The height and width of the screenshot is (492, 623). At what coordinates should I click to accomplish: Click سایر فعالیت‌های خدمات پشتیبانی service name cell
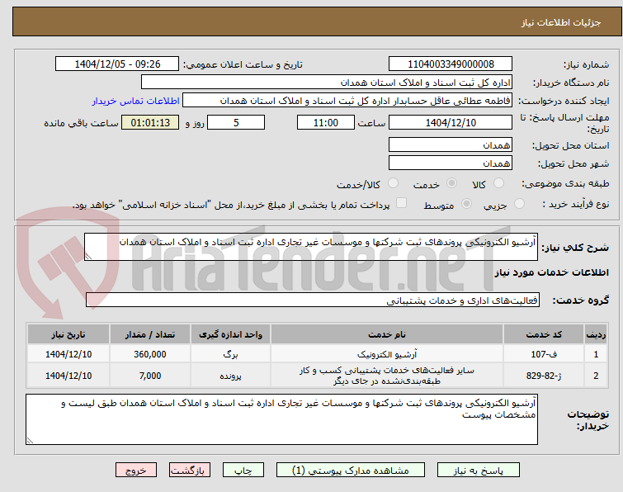[387, 376]
